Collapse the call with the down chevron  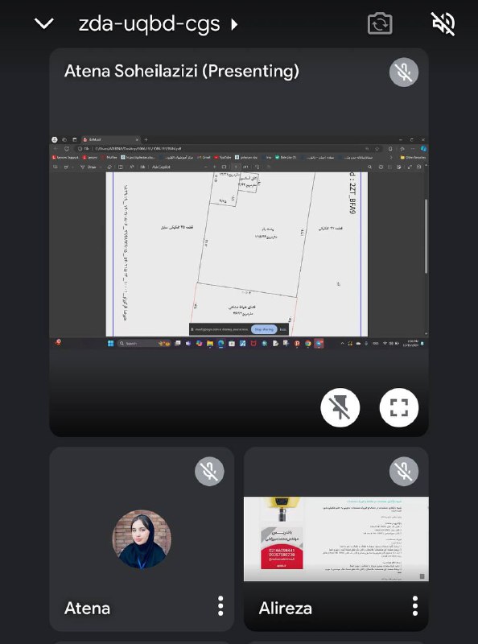pyautogui.click(x=44, y=23)
